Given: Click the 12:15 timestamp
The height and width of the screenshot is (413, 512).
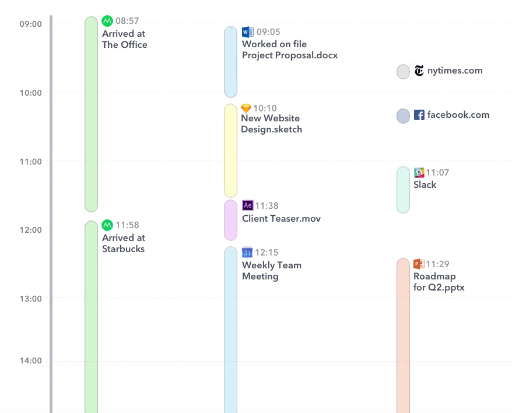Looking at the screenshot, I should click(x=266, y=253).
